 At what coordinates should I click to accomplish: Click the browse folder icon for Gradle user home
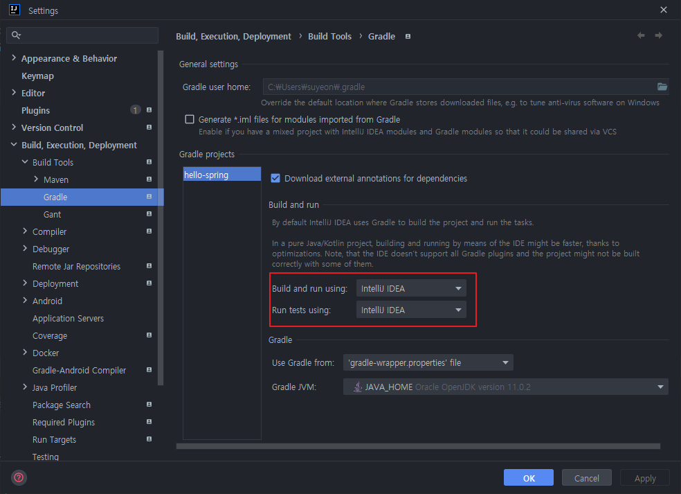click(x=662, y=87)
